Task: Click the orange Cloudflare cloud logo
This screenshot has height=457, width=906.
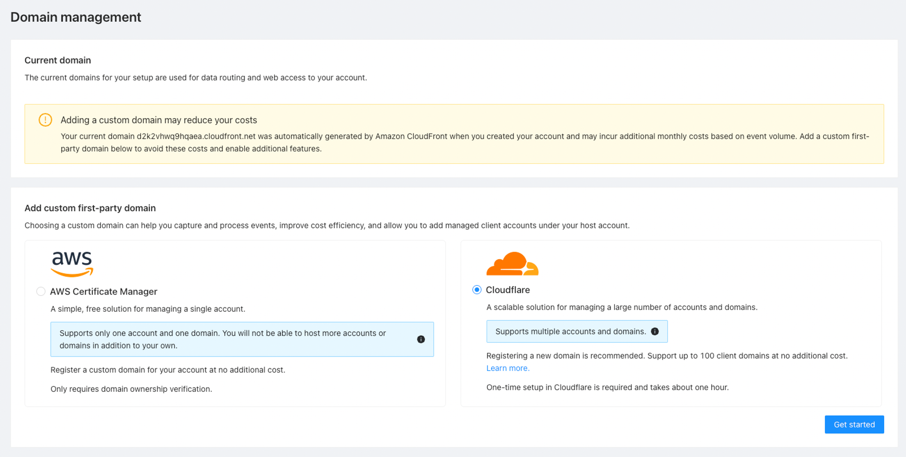Action: tap(512, 263)
